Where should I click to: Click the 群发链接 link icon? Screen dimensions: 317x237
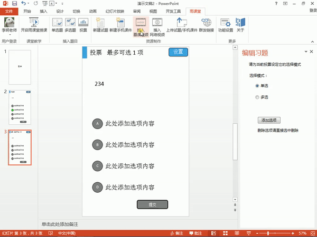[207, 25]
